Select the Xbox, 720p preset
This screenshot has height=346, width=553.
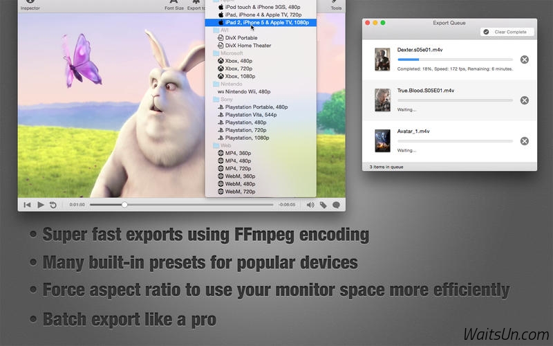point(261,69)
